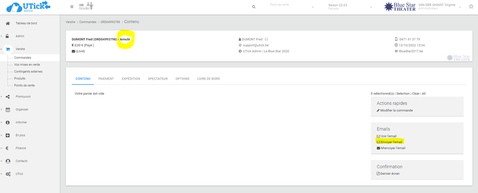Click the favorites star icon
The image size is (478, 193).
point(471,6)
